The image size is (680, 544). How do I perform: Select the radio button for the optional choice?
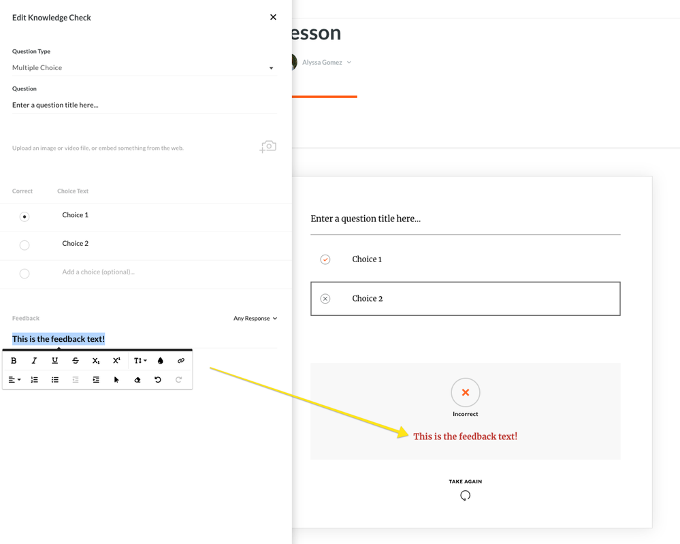point(25,274)
